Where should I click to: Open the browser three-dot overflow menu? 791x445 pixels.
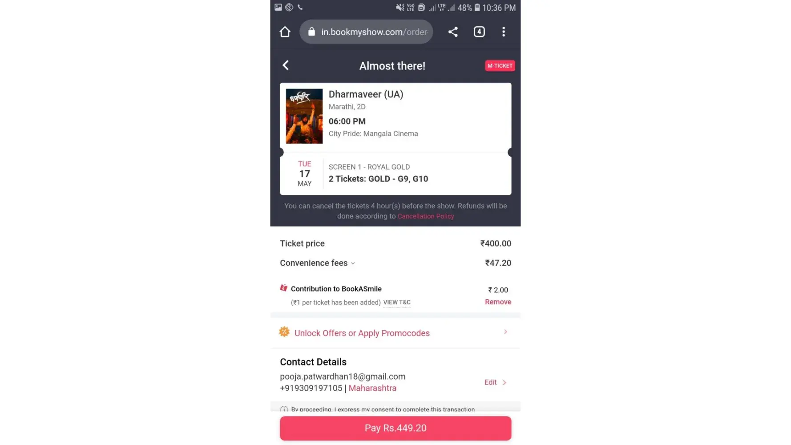(x=504, y=32)
